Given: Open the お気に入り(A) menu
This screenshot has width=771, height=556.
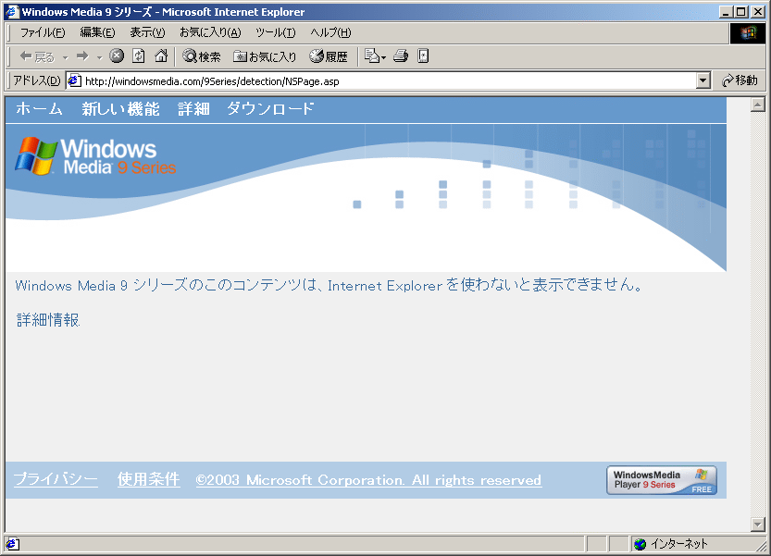Looking at the screenshot, I should pos(210,32).
